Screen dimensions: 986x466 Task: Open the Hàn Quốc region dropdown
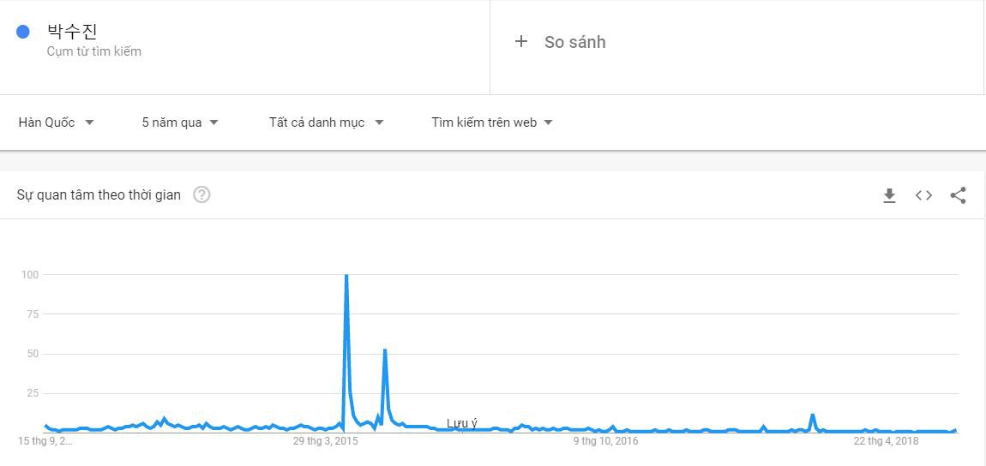pos(56,122)
